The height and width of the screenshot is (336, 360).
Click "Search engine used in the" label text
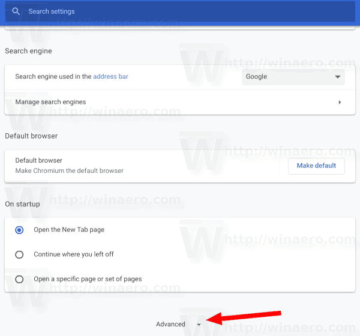53,77
